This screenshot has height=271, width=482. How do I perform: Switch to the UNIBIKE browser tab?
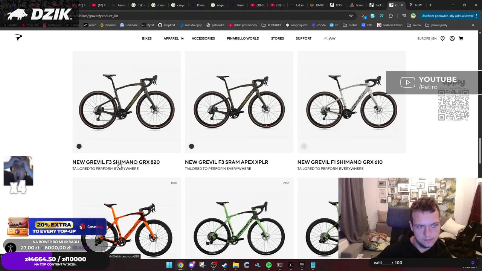317,5
